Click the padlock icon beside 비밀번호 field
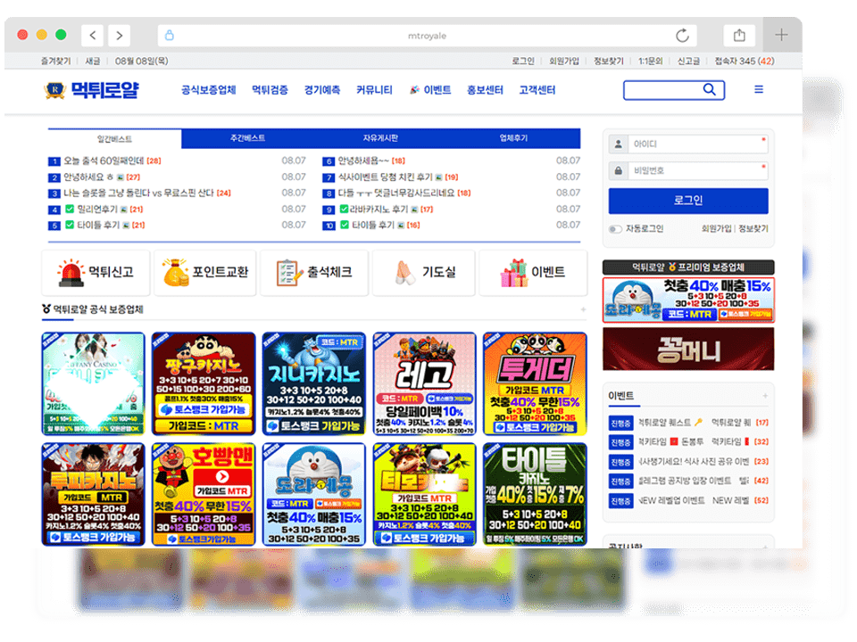857x642 pixels. (618, 171)
